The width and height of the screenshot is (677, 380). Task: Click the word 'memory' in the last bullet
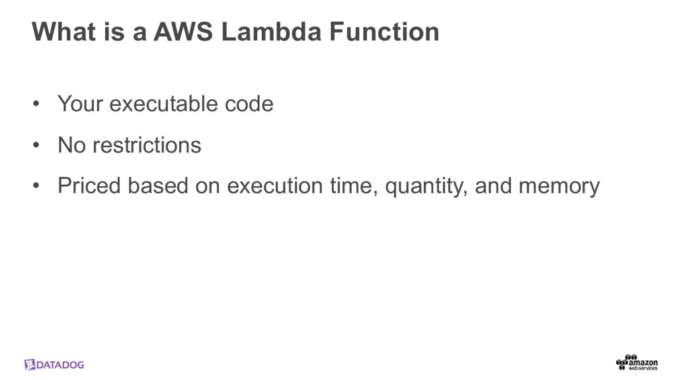(x=559, y=187)
